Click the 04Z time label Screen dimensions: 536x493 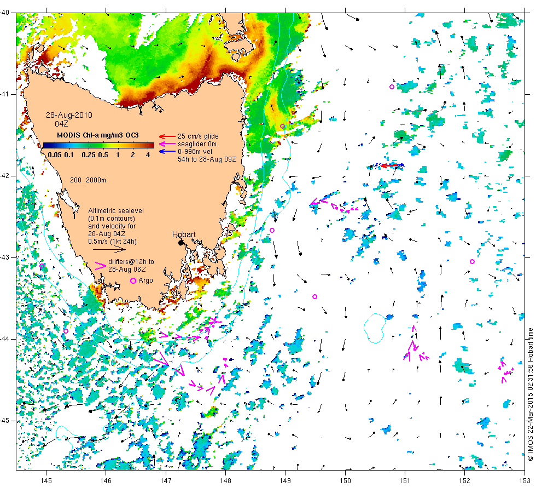click(61, 124)
